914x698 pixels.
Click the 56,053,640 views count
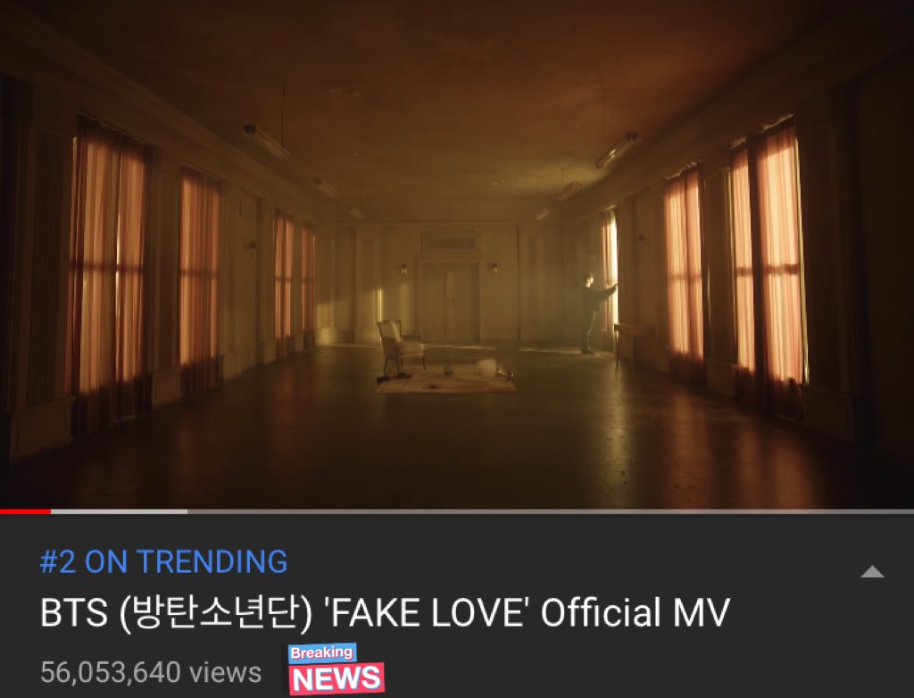(x=150, y=672)
